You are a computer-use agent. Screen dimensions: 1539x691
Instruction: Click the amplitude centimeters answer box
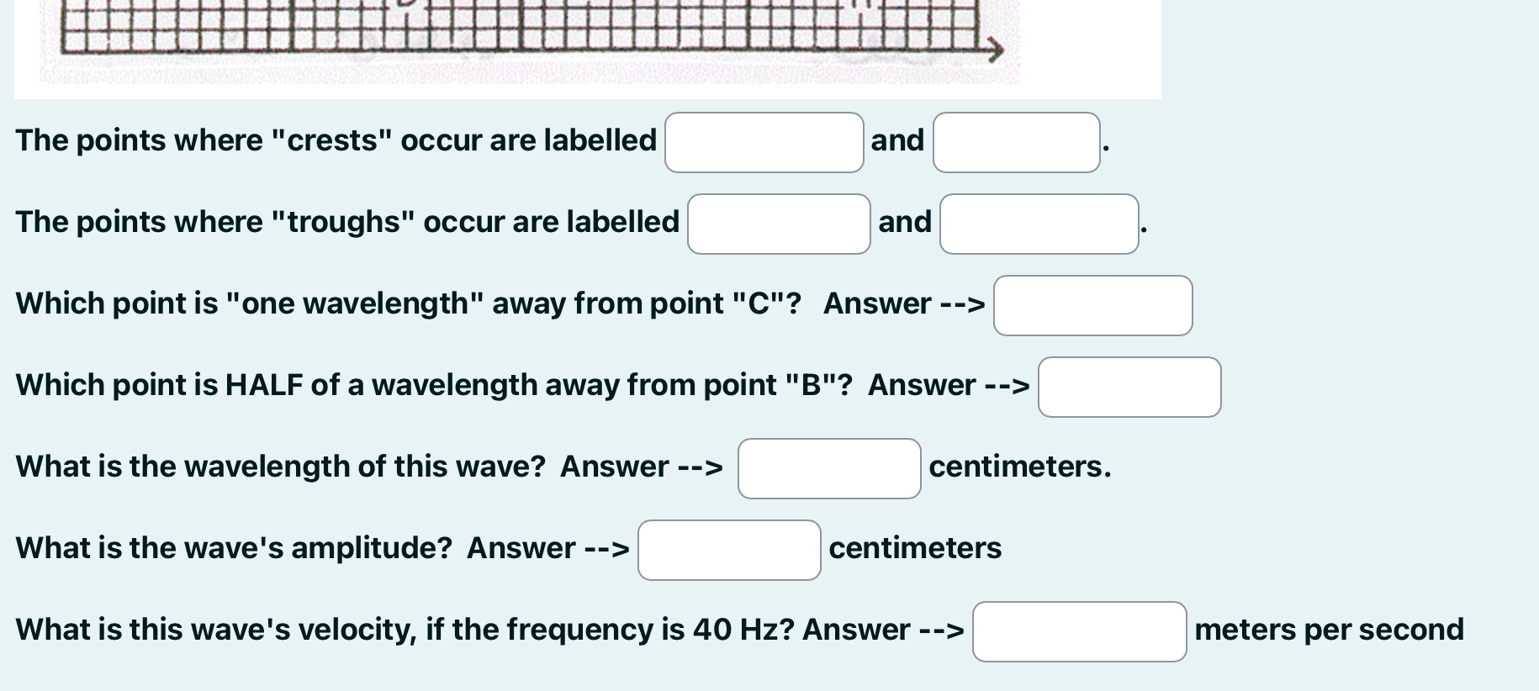[728, 549]
